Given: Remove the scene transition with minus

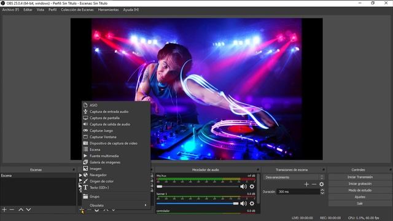Looking at the screenshot, I should point(314,184).
